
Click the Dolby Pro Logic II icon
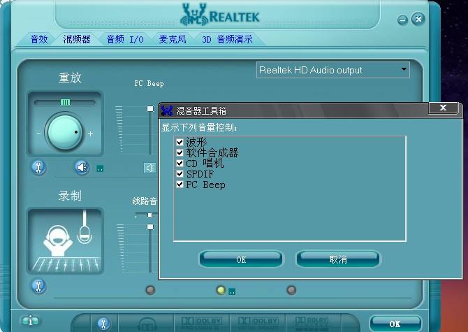tap(201, 324)
